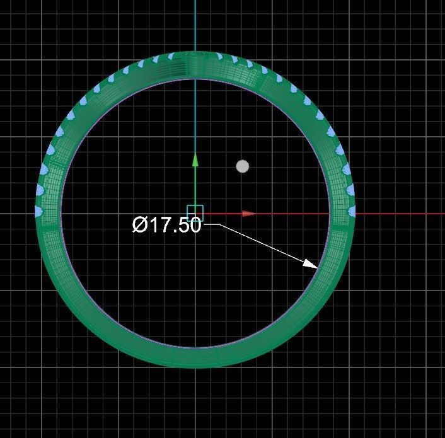Viewport: 445px width, 438px height.
Task: Click the white dimension arrowhead on ring
Action: click(x=311, y=263)
